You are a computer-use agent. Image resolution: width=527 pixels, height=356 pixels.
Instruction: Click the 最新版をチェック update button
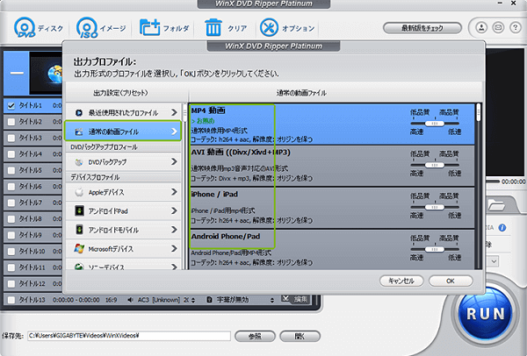pyautogui.click(x=422, y=28)
